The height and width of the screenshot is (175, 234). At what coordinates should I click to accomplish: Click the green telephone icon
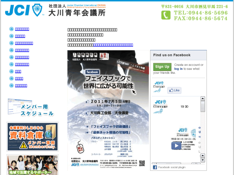166,15
